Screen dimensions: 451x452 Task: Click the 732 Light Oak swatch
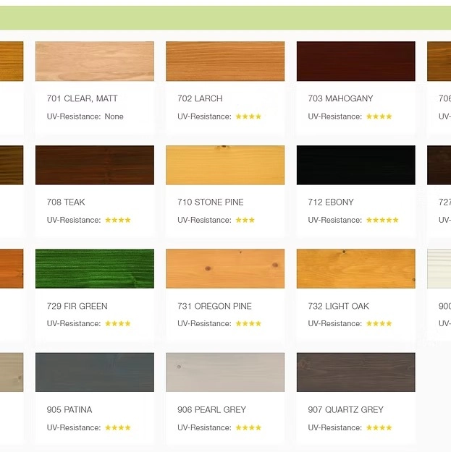coord(355,269)
